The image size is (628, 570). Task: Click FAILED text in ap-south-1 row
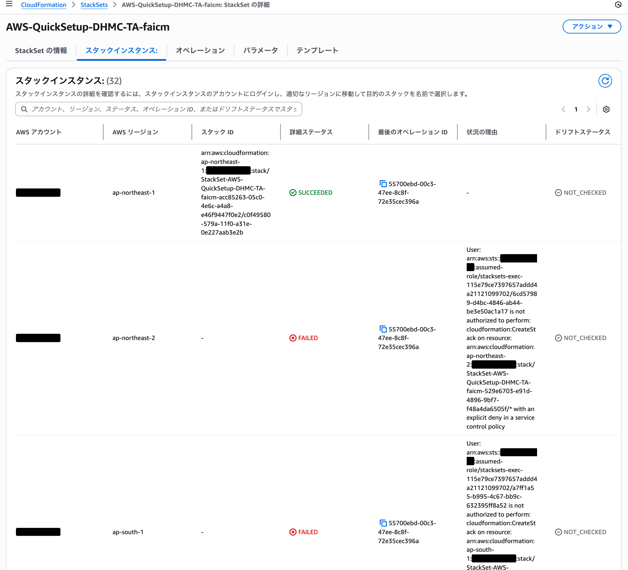308,532
